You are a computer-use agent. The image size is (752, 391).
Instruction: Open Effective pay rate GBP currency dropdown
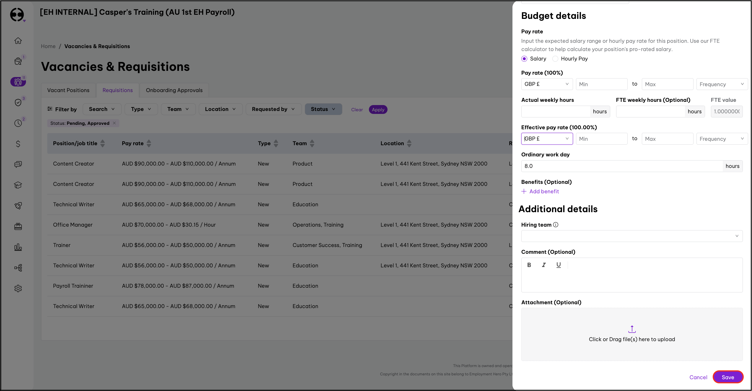547,139
